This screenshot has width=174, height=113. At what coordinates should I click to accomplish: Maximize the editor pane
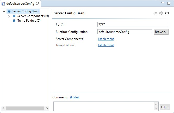pyautogui.click(x=169, y=3)
